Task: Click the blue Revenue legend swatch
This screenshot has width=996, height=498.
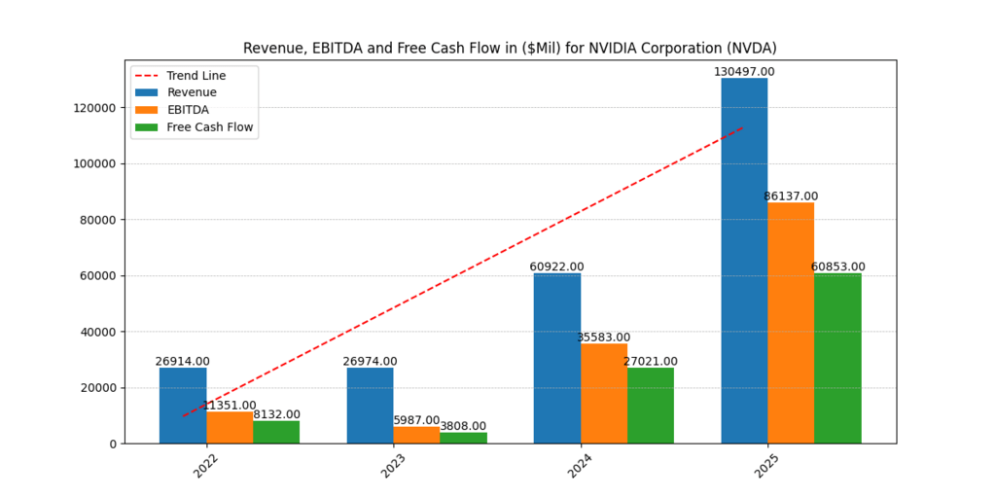Action: (x=146, y=92)
